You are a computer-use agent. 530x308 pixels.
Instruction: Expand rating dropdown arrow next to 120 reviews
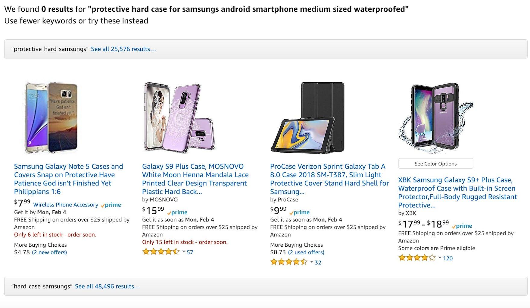tap(440, 258)
